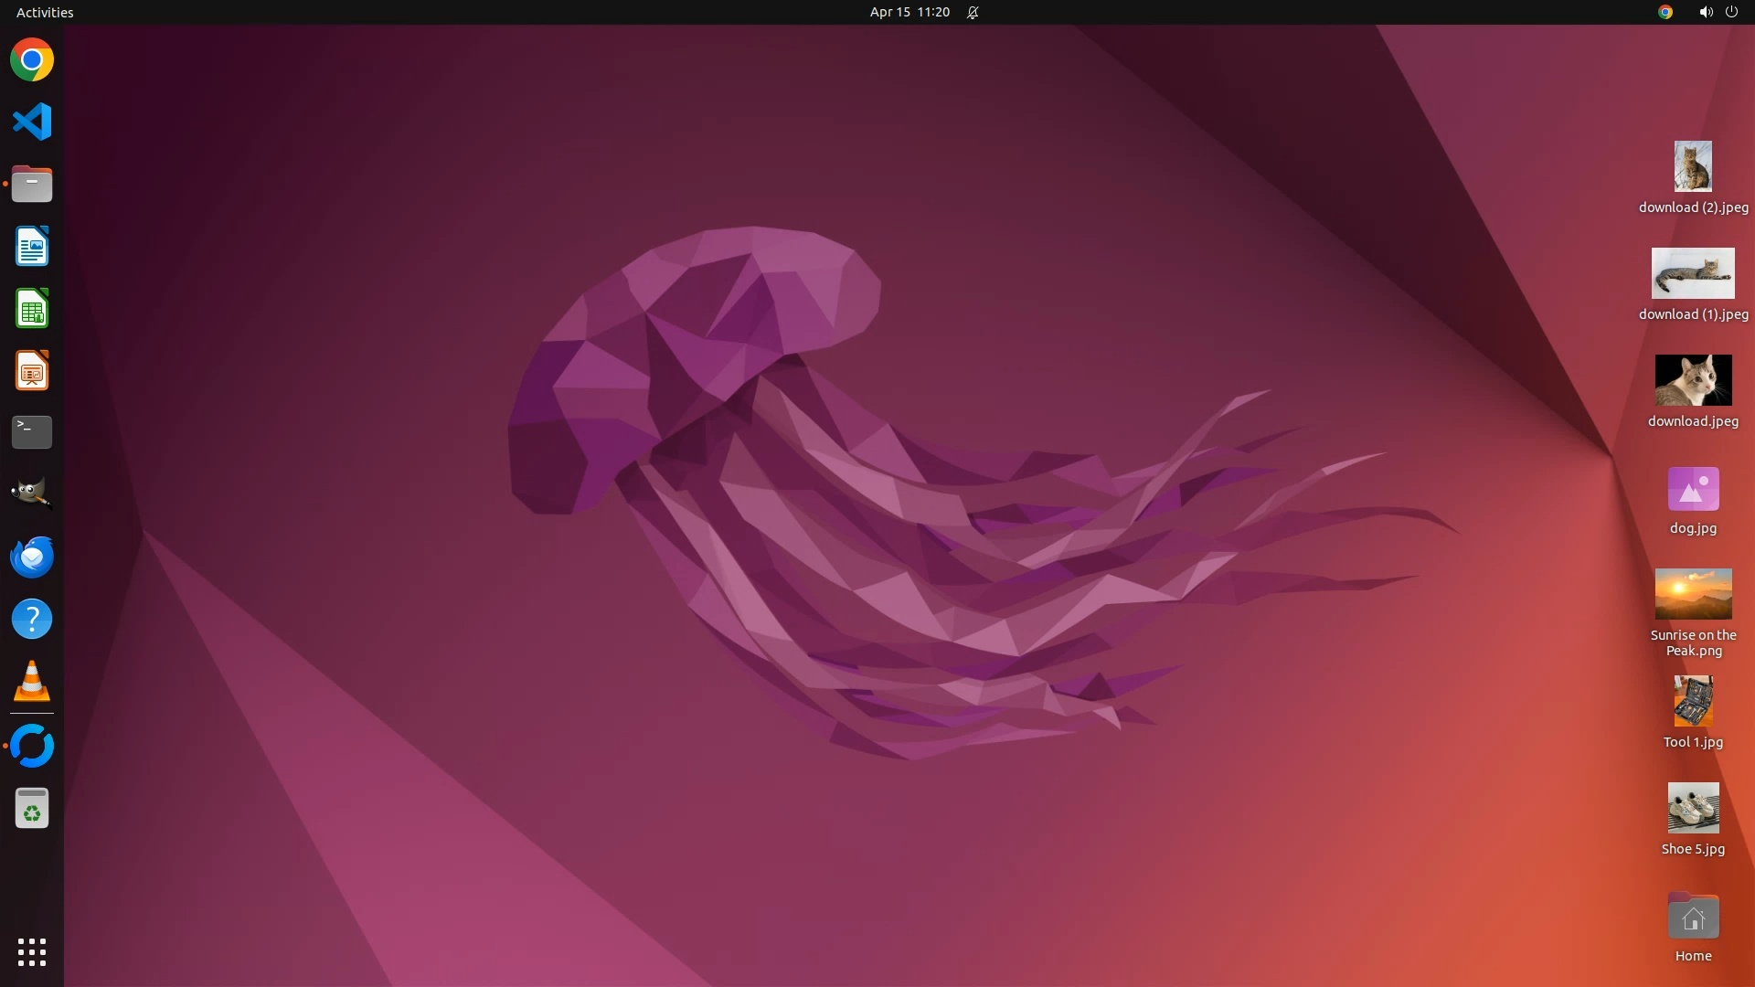Open Google Chrome from the dock
The height and width of the screenshot is (987, 1755).
click(x=32, y=60)
